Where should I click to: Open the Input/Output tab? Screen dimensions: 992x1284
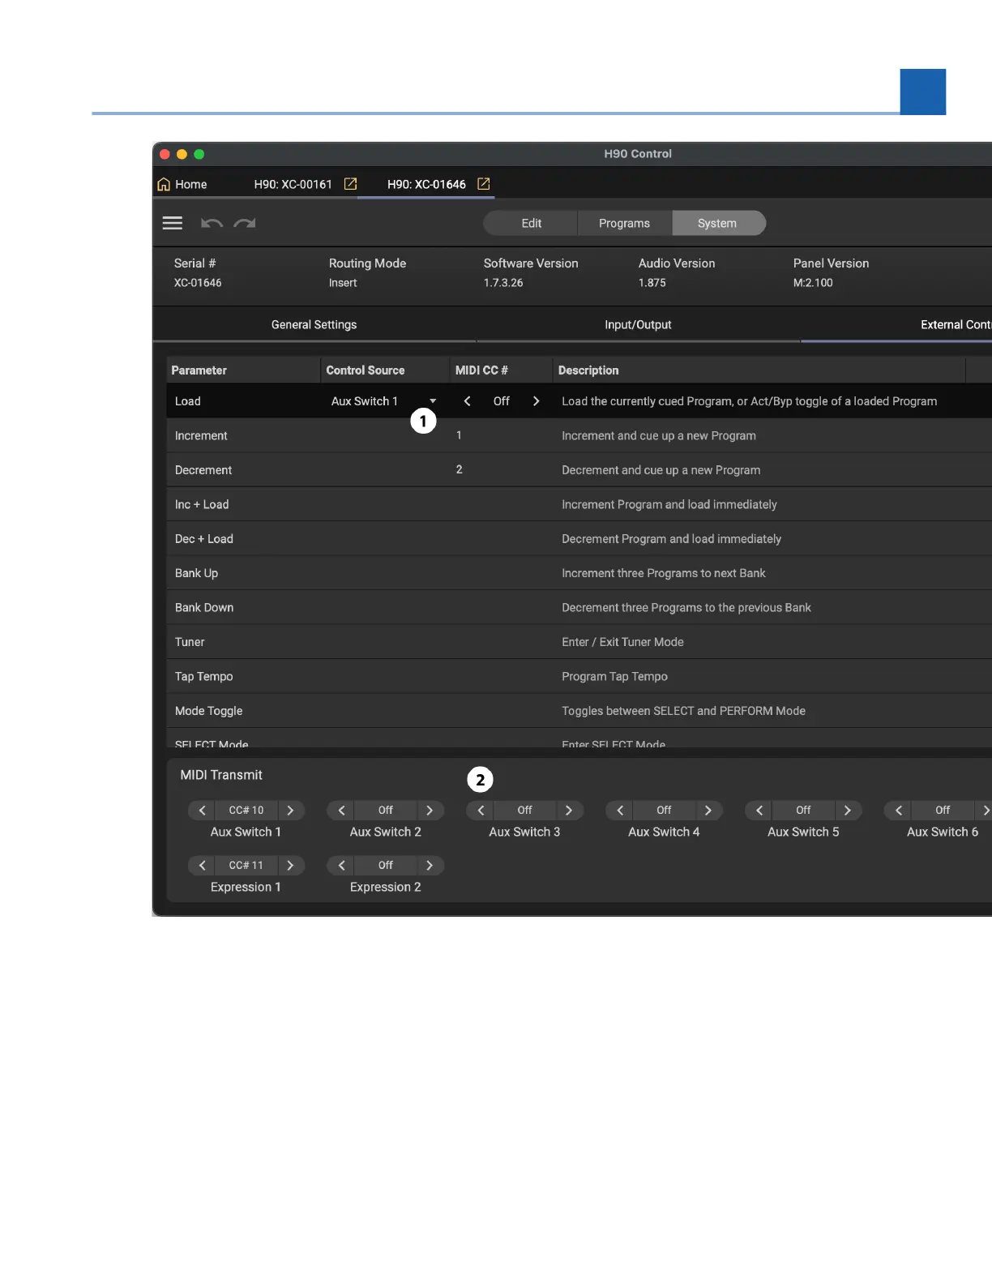click(x=638, y=324)
